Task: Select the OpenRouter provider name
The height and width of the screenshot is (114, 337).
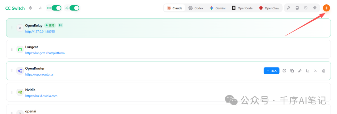Action: tap(35, 68)
